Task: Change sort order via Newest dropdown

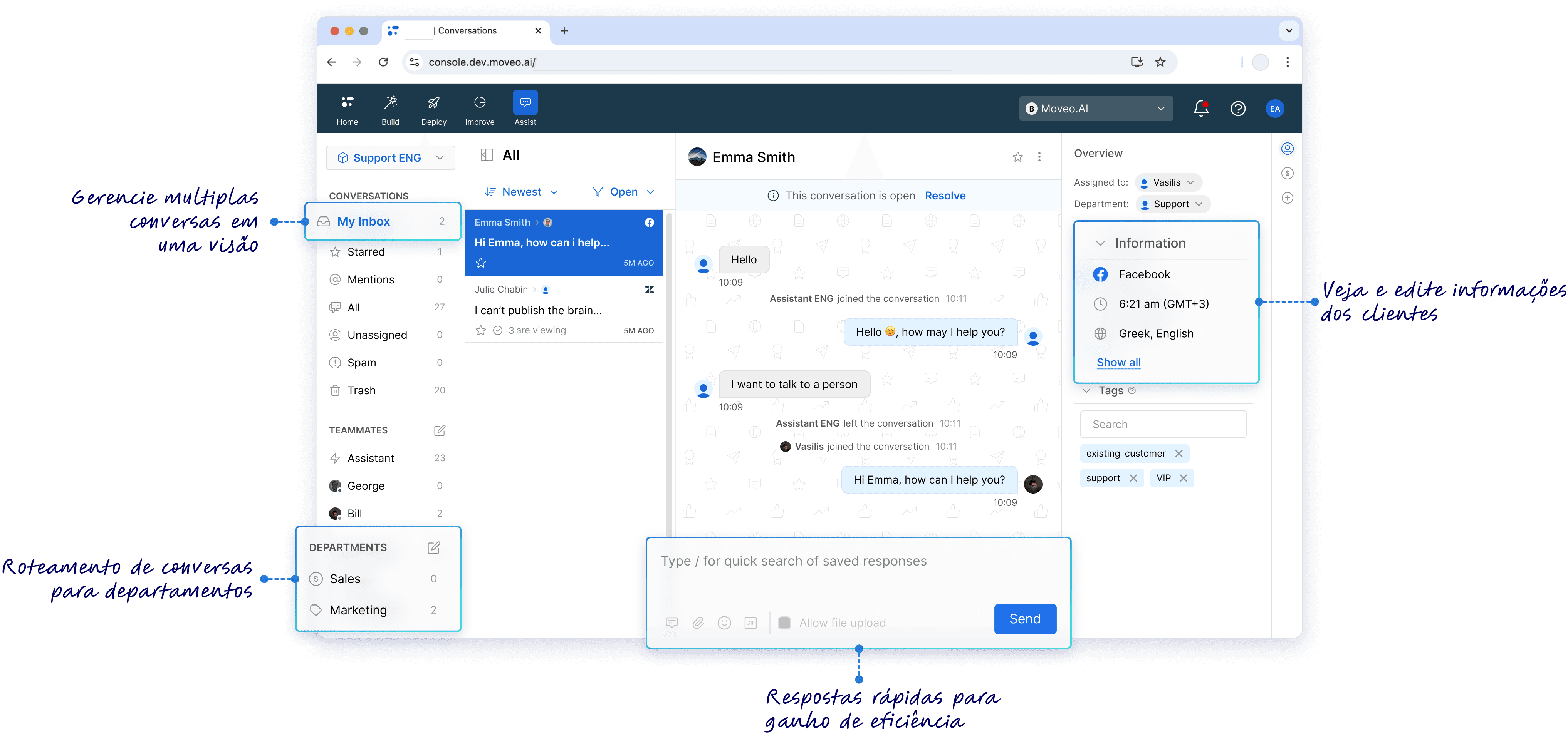Action: pyautogui.click(x=521, y=192)
